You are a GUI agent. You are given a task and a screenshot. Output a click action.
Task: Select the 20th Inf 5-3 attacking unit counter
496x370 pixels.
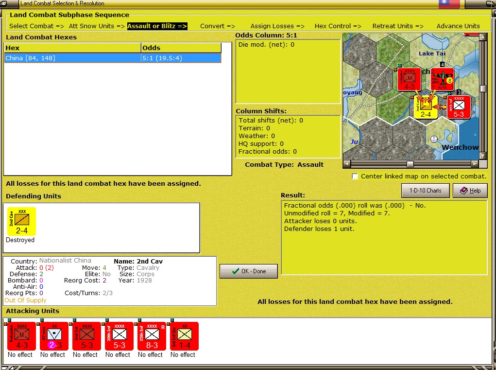(119, 336)
